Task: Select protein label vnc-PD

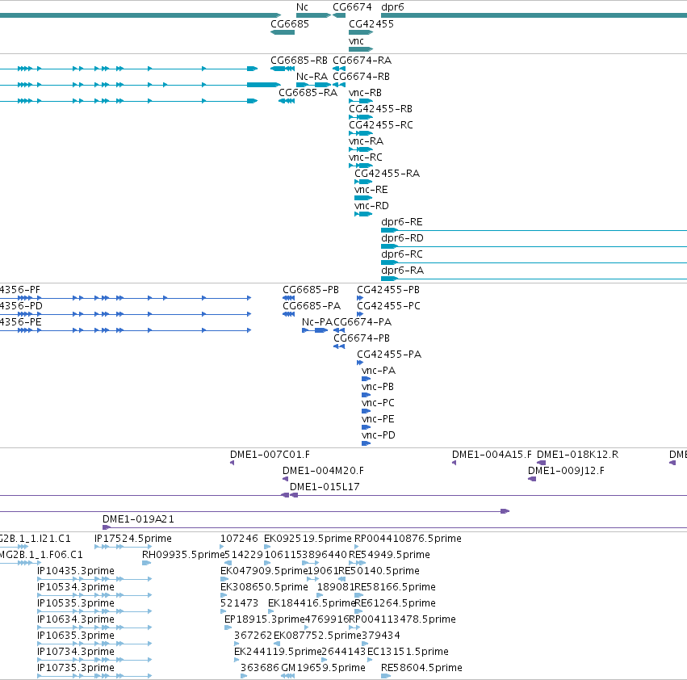Action: [378, 435]
